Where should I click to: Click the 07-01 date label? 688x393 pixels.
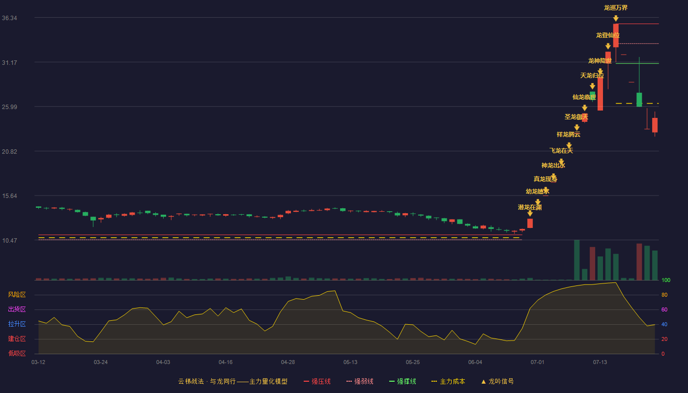(x=538, y=362)
